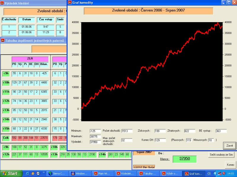237x177 pixels.
Task: Click the OH column header under ZLR
Action: pos(36,64)
